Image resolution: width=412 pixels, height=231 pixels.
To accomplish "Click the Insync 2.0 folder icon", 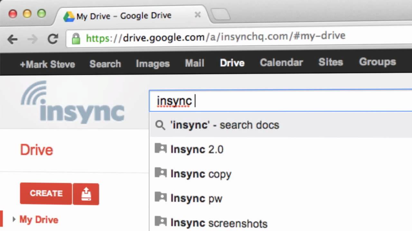I will pyautogui.click(x=161, y=149).
